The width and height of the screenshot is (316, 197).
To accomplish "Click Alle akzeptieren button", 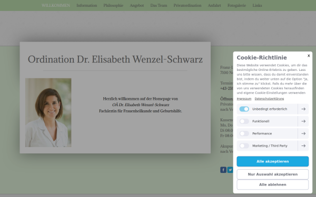I will [272, 161].
